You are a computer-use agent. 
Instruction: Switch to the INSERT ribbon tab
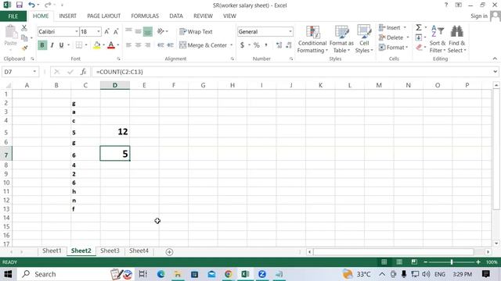68,16
